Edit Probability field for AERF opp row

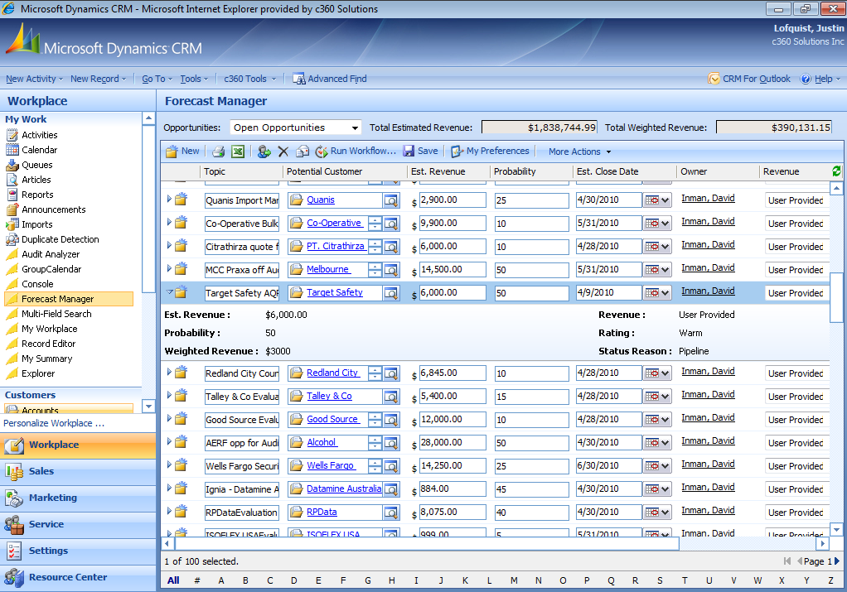coord(531,443)
